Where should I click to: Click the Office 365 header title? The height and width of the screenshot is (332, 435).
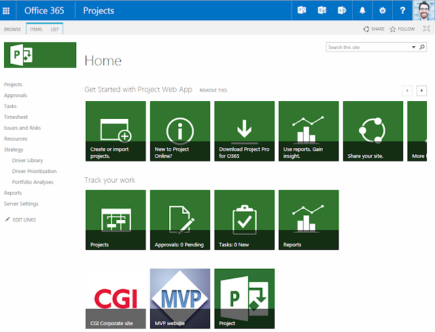coord(44,11)
